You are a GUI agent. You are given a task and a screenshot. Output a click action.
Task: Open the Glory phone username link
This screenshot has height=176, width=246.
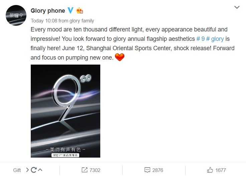[48, 11]
